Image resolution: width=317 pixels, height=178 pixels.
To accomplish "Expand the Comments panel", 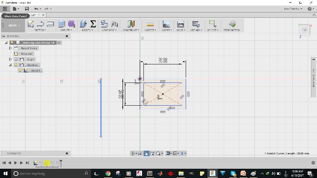I will pyautogui.click(x=67, y=153).
